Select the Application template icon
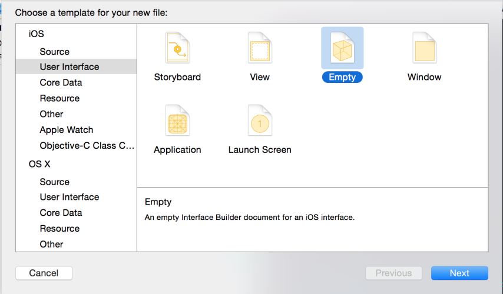 177,121
